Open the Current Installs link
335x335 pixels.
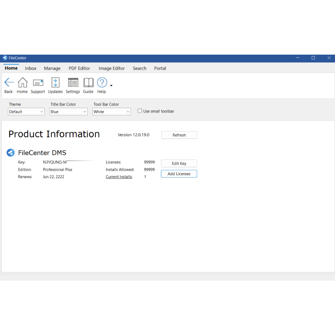click(x=119, y=177)
